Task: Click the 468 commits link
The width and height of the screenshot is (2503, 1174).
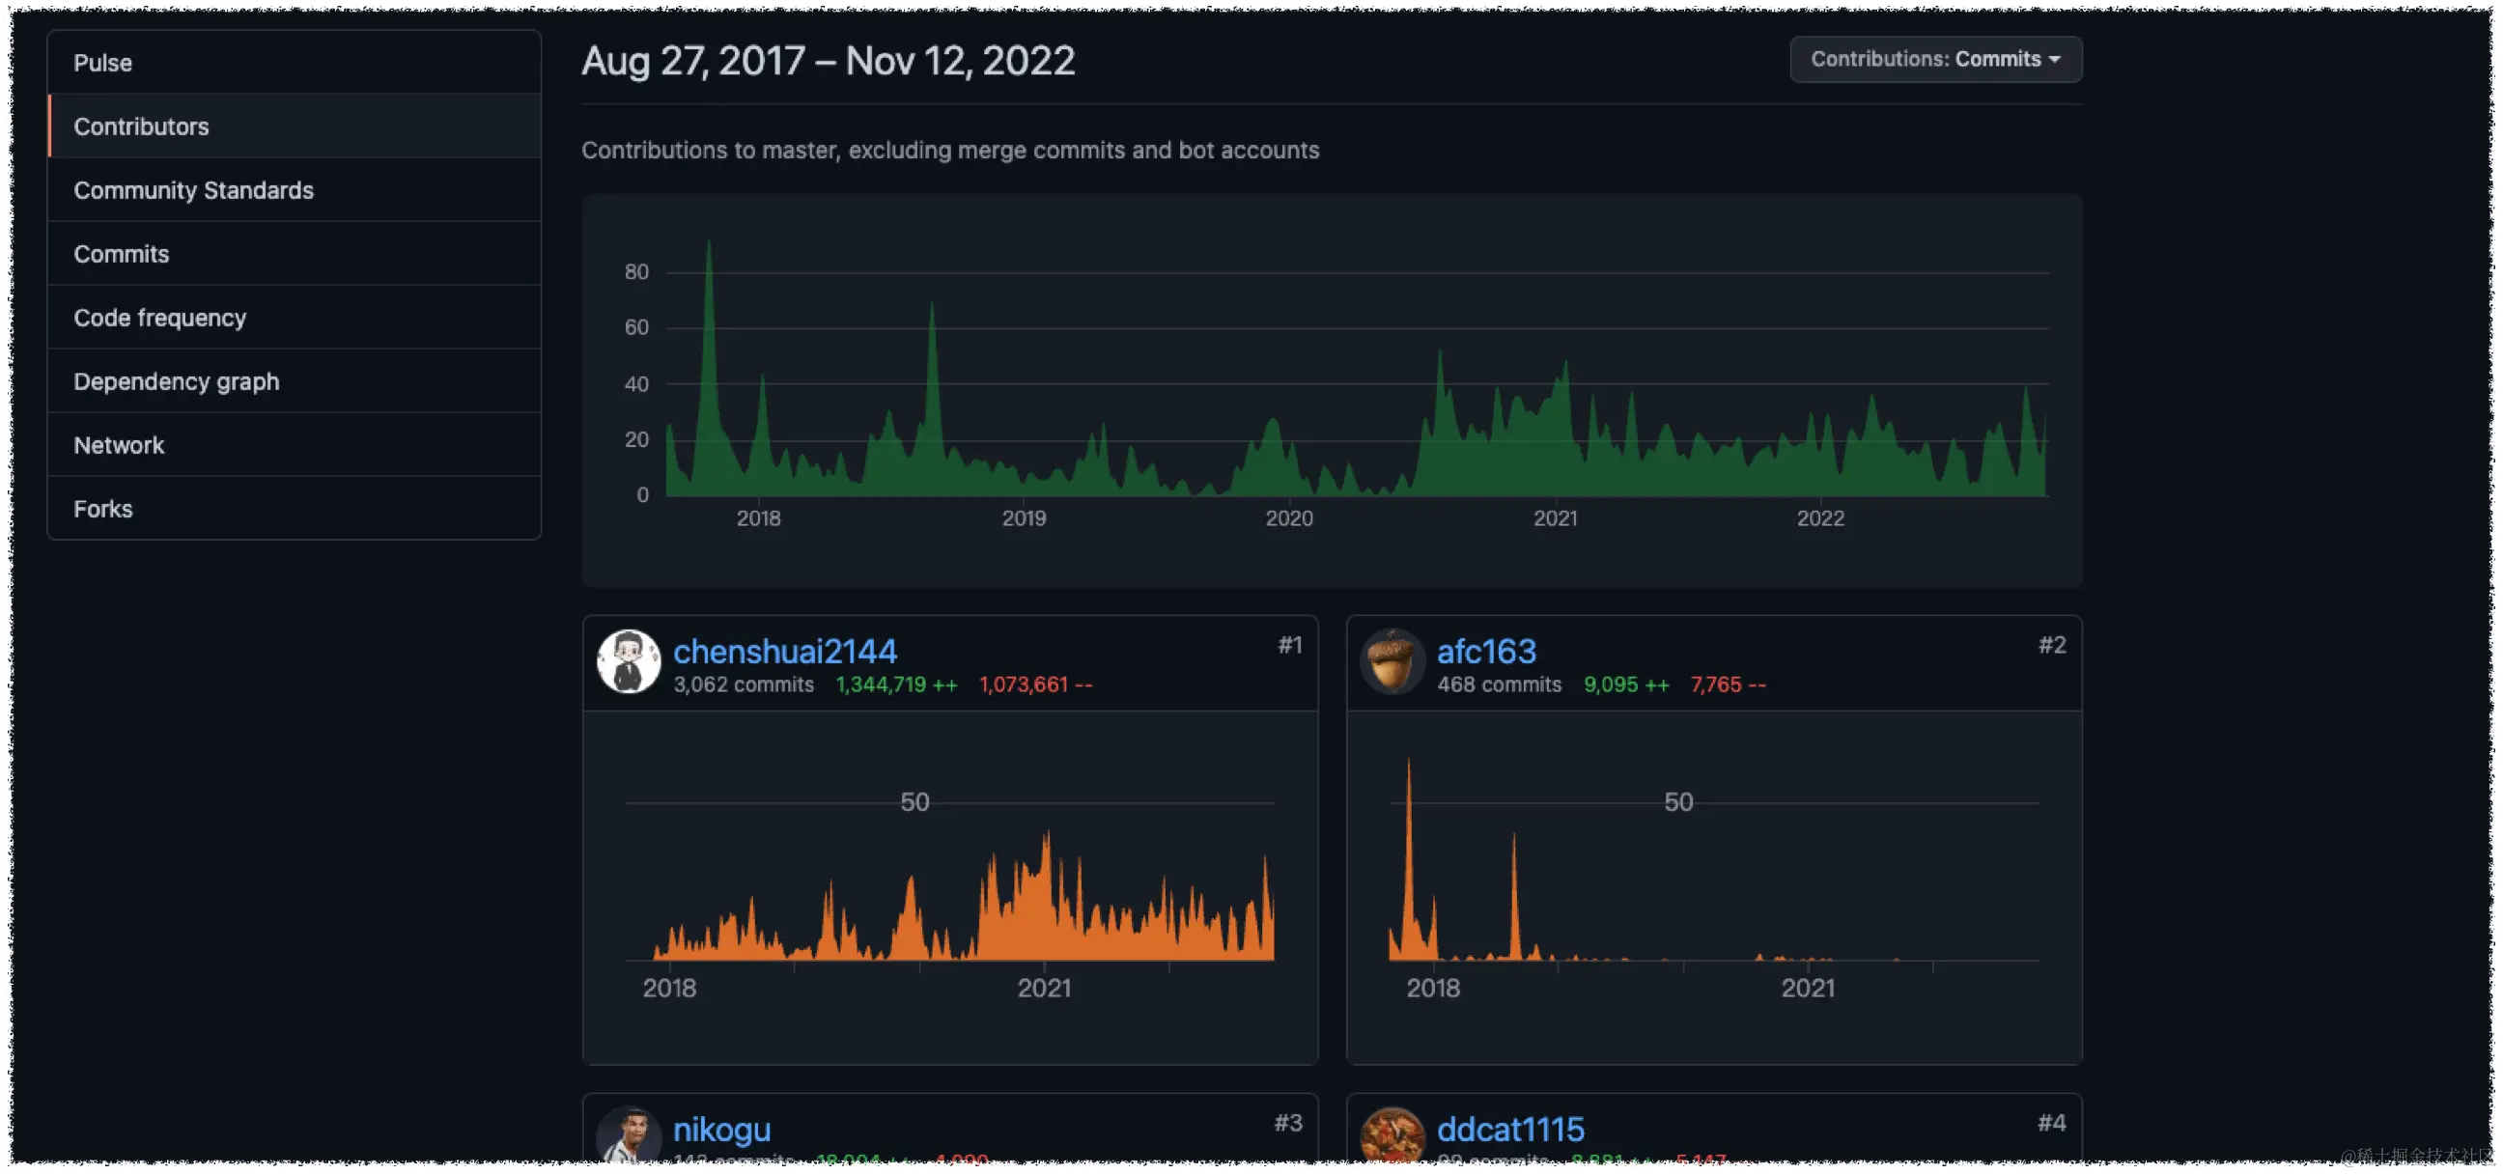Action: point(1499,685)
